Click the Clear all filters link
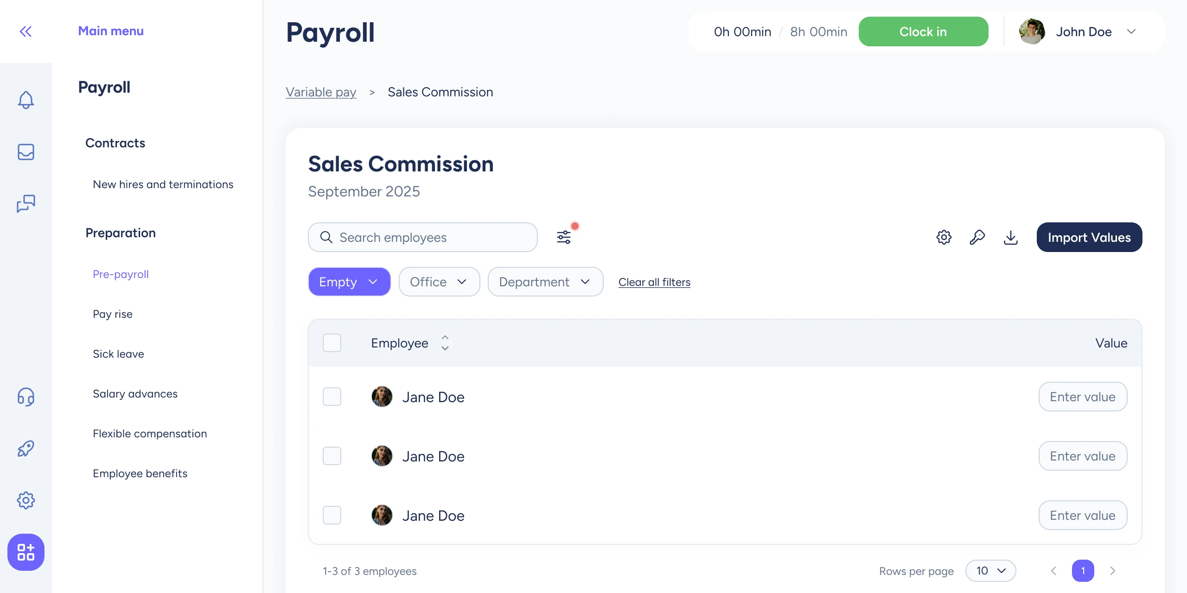1187x593 pixels. coord(654,282)
